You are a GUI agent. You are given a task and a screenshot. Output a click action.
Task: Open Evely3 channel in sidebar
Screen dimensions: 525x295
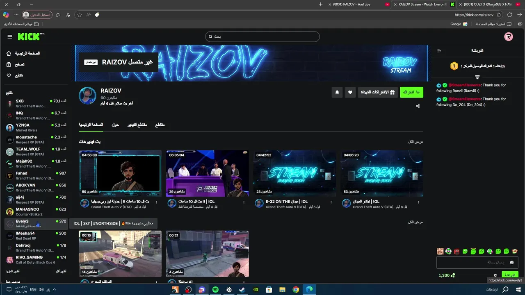36,223
